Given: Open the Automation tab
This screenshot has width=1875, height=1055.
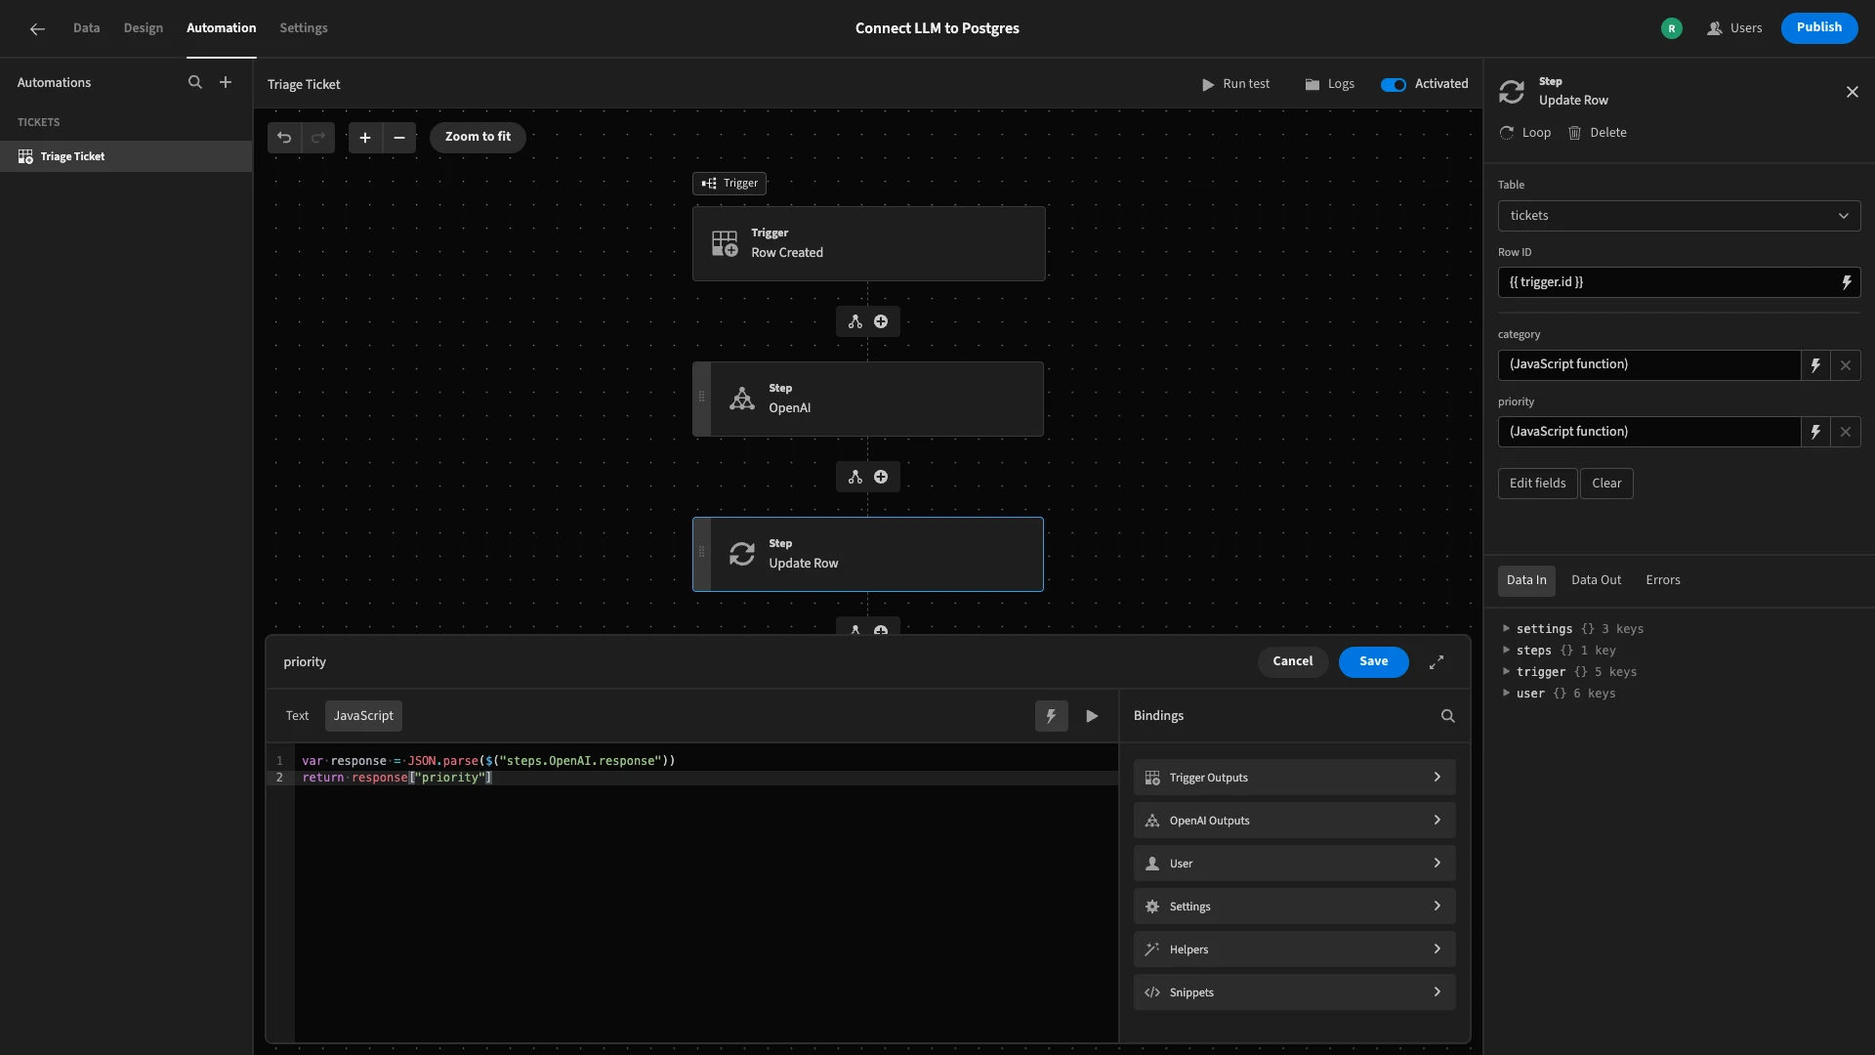Looking at the screenshot, I should pyautogui.click(x=221, y=28).
